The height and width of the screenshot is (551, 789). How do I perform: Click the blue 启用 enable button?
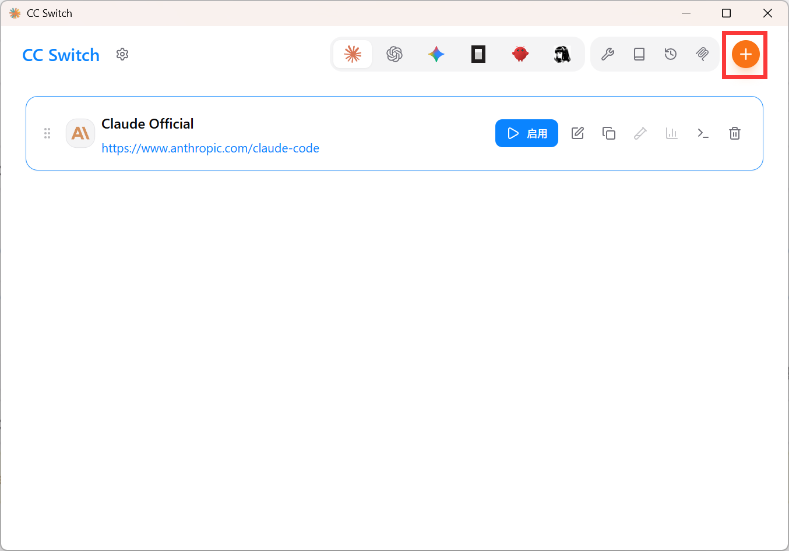[x=527, y=133]
